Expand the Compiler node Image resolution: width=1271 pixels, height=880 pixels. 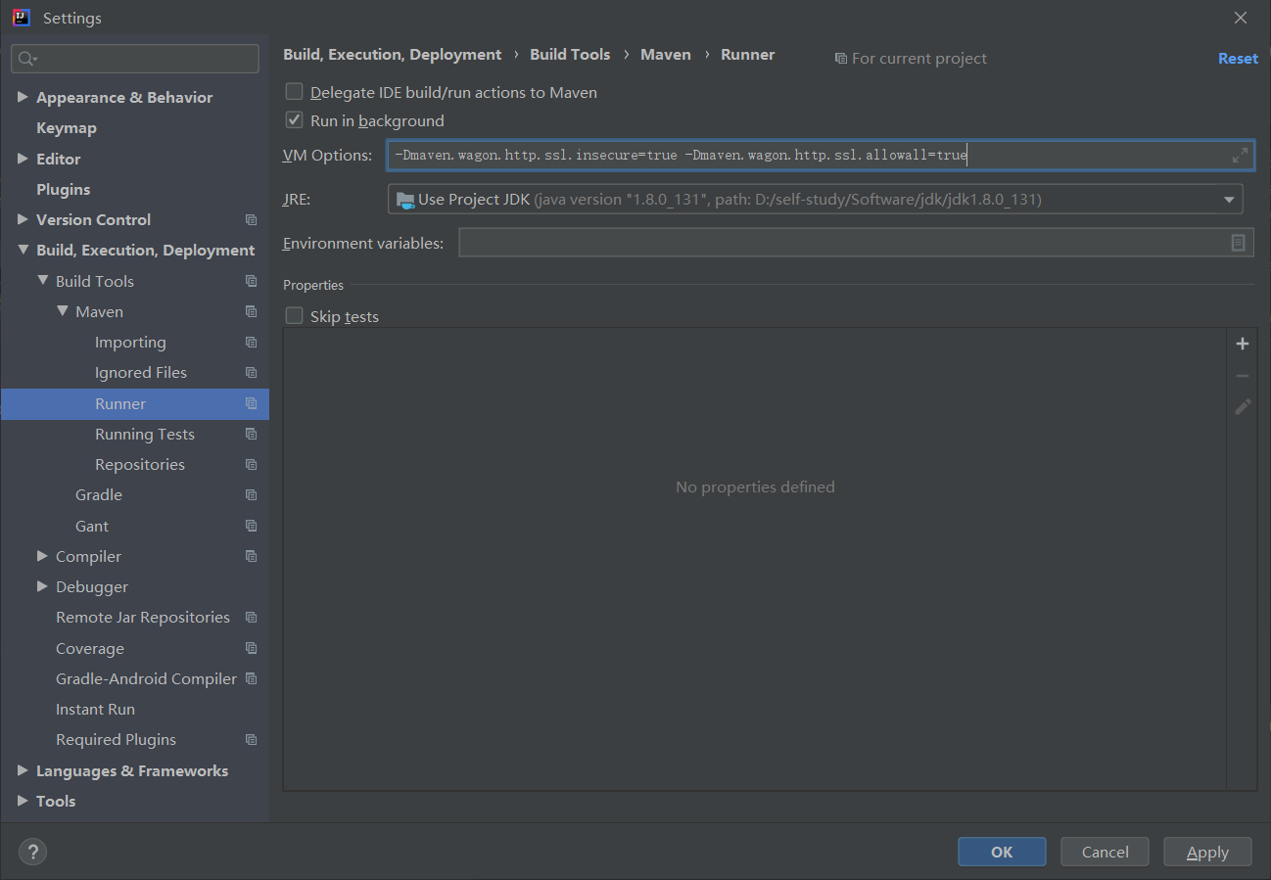[x=42, y=556]
